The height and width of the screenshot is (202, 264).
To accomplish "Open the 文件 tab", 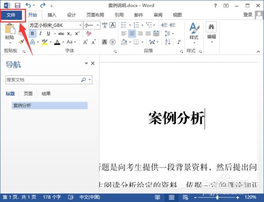I will coord(11,15).
